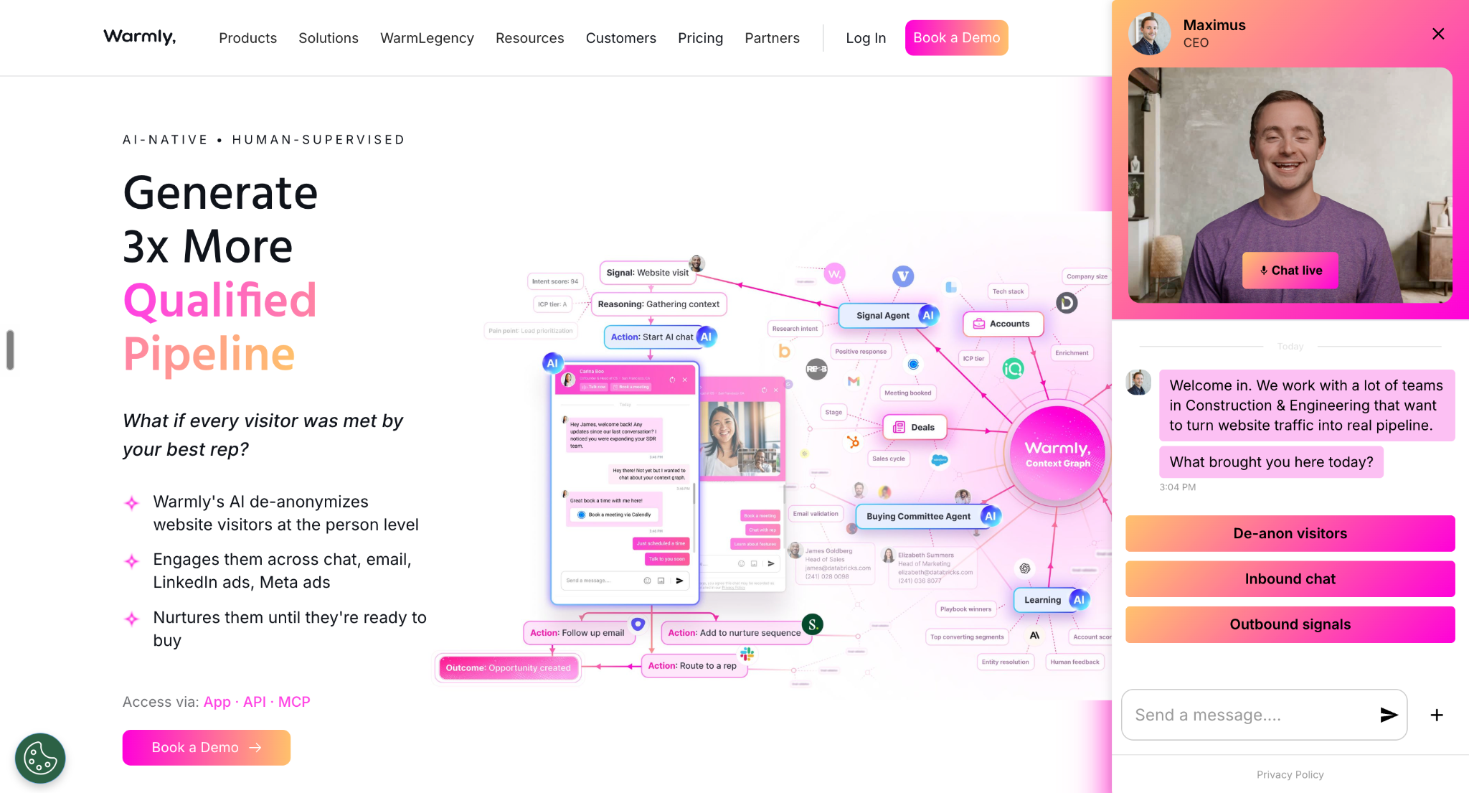Click the Salesforce cloud icon in diagram

939,460
